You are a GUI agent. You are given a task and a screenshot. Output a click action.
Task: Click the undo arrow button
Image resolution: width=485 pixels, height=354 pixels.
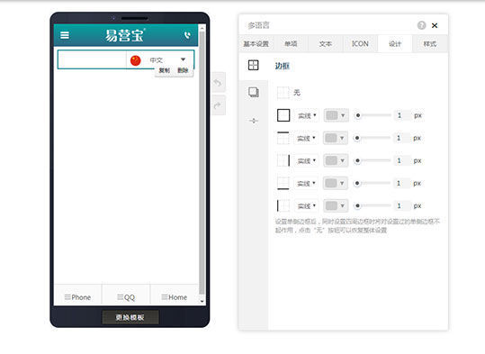[218, 82]
